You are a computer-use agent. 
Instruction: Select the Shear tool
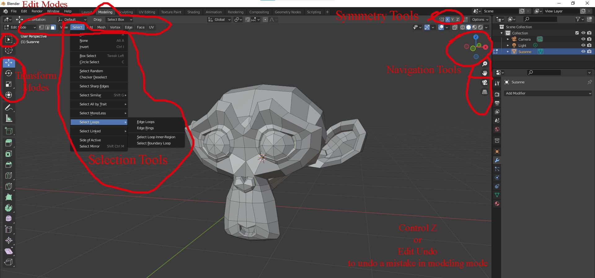tap(9, 251)
